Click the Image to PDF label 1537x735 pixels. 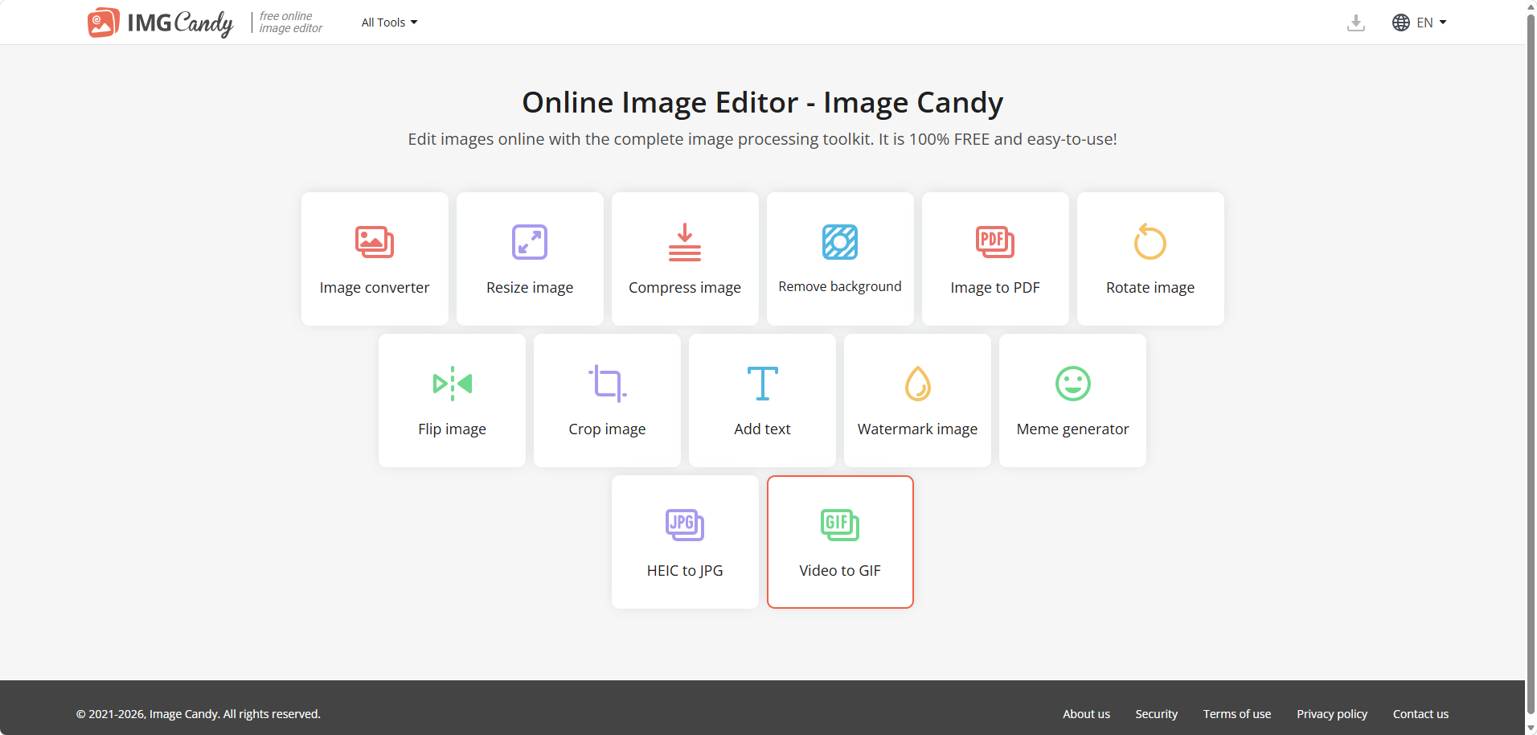point(995,288)
